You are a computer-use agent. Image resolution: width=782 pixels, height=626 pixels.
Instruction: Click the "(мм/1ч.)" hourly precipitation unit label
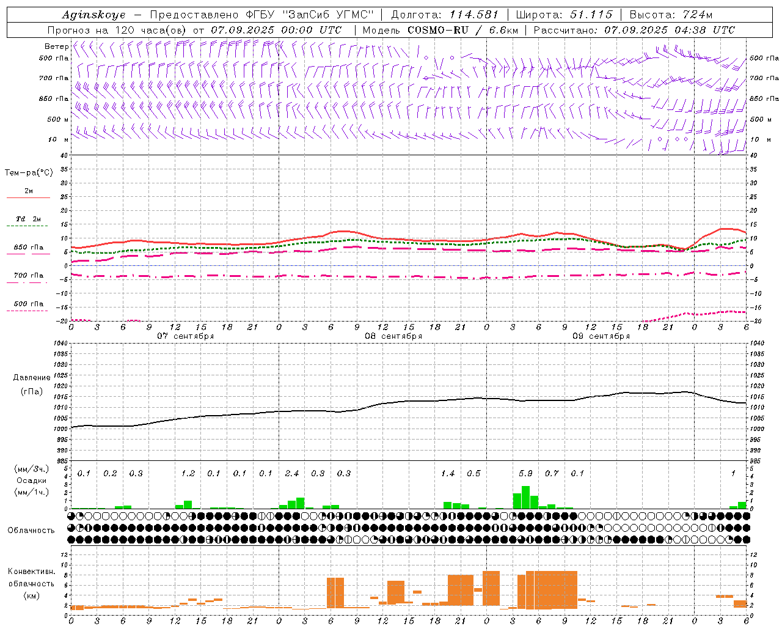coord(32,492)
